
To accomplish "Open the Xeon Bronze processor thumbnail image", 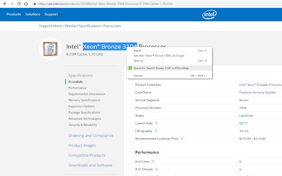I will point(50,49).
